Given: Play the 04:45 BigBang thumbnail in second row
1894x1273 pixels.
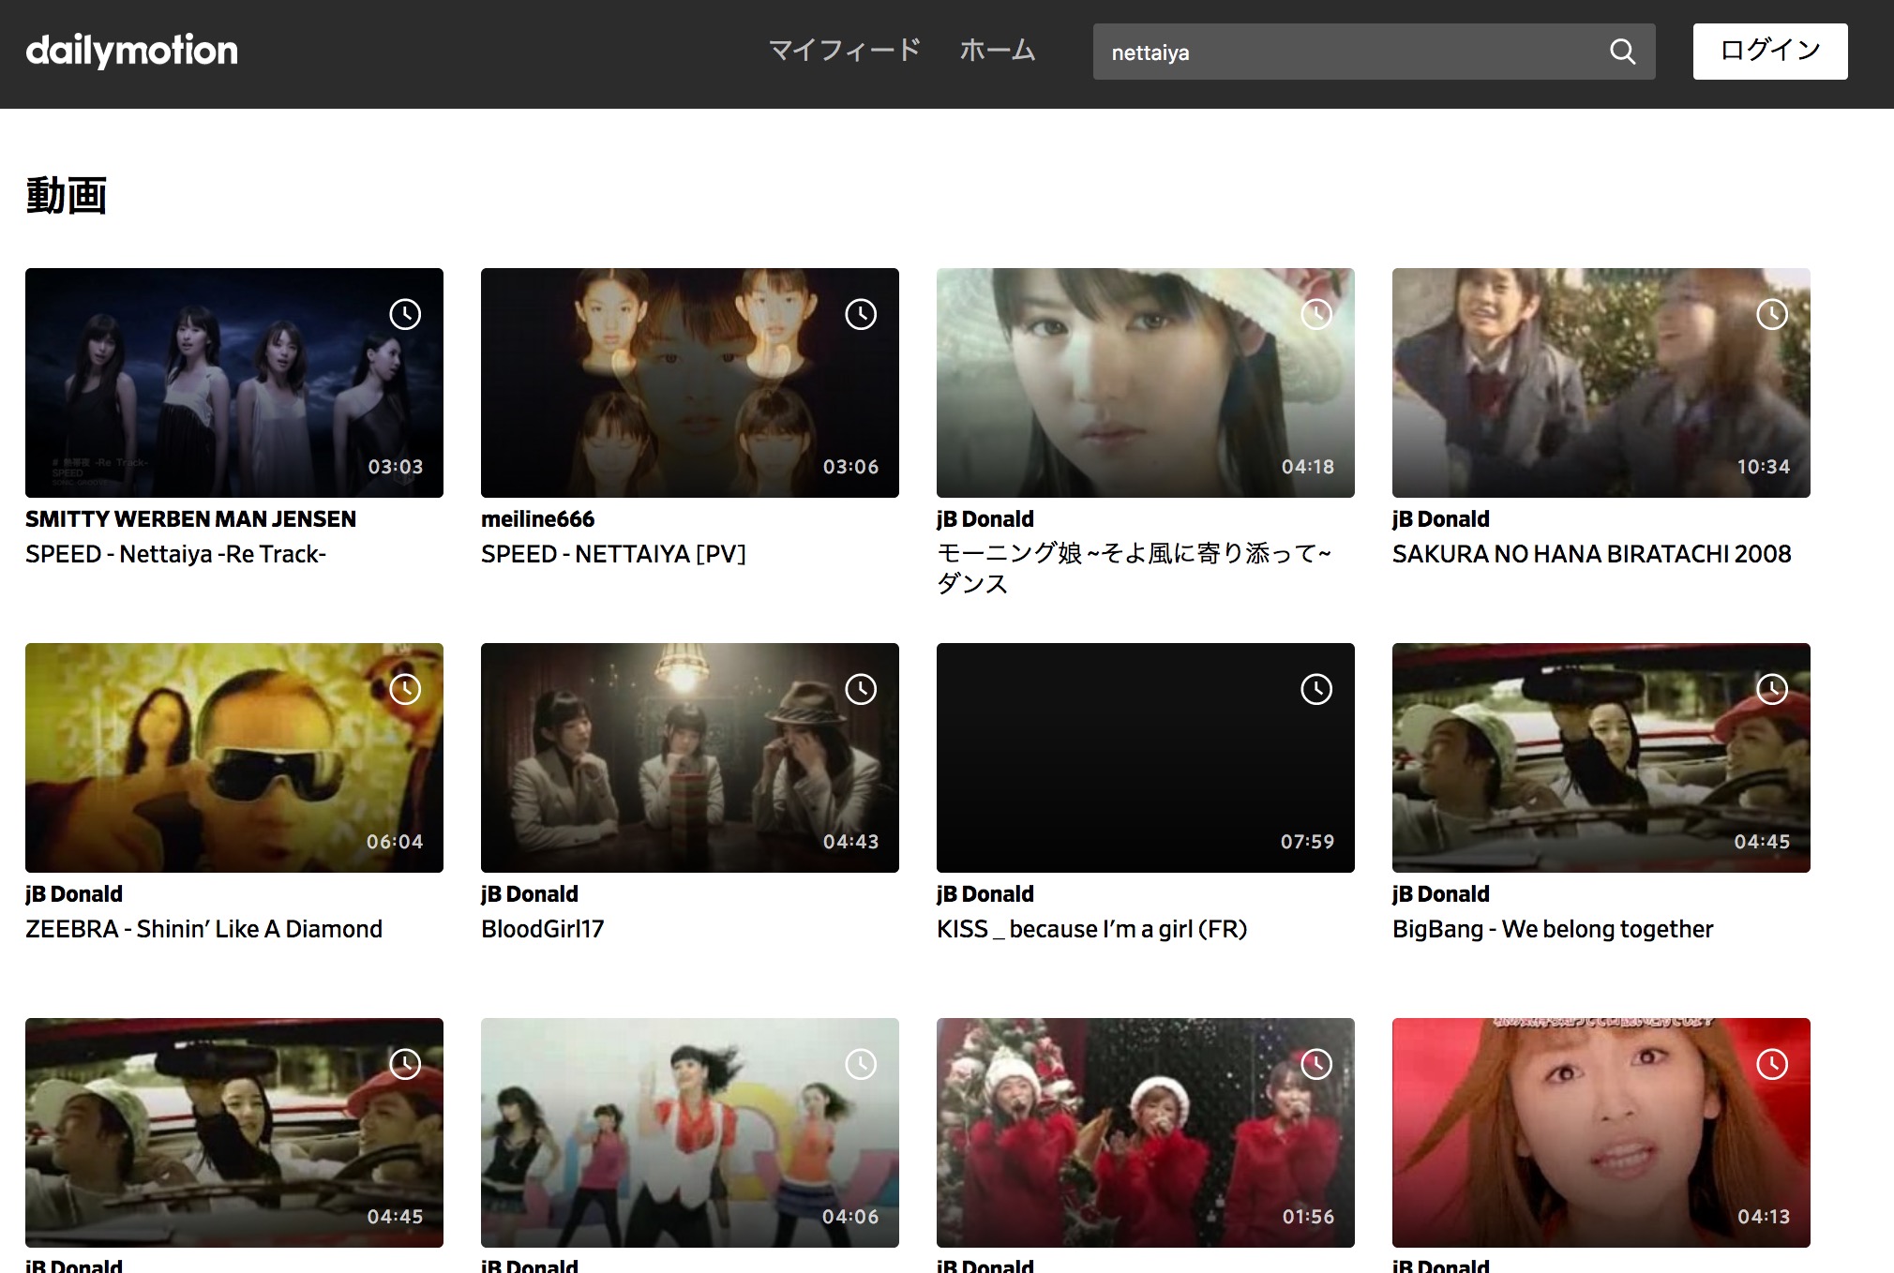Looking at the screenshot, I should tap(1601, 757).
